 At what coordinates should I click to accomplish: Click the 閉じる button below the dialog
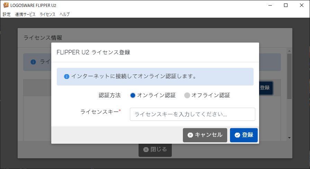click(155, 150)
